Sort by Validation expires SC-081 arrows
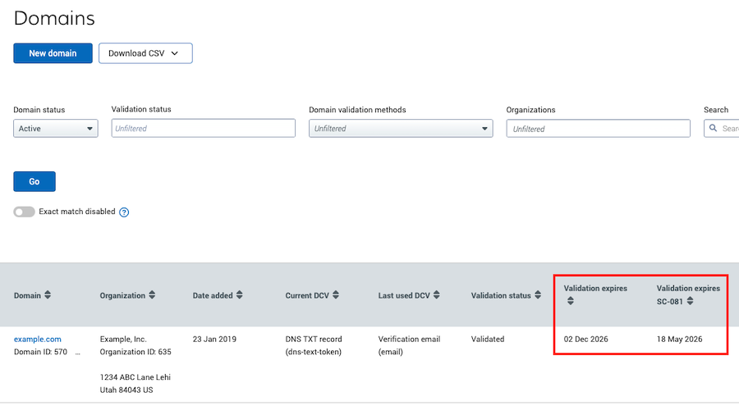 point(690,301)
